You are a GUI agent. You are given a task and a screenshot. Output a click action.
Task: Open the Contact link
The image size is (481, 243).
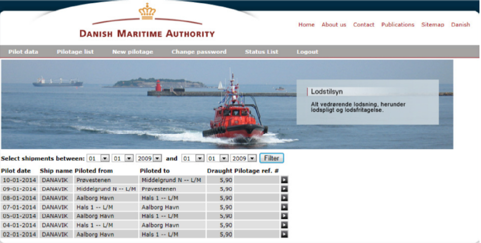point(363,24)
